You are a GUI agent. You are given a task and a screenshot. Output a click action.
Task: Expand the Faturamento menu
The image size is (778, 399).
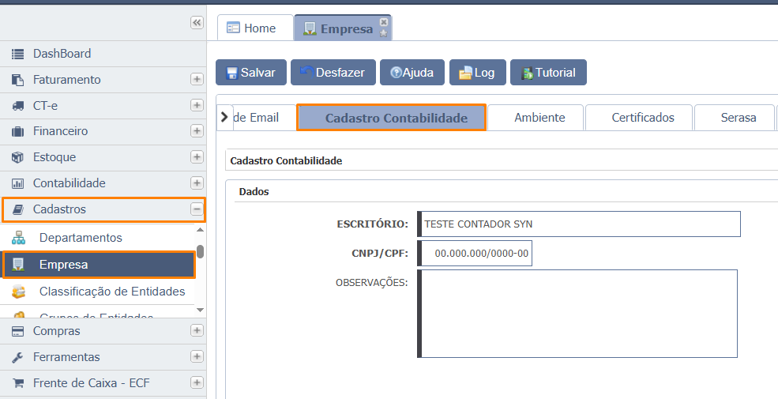tap(197, 80)
